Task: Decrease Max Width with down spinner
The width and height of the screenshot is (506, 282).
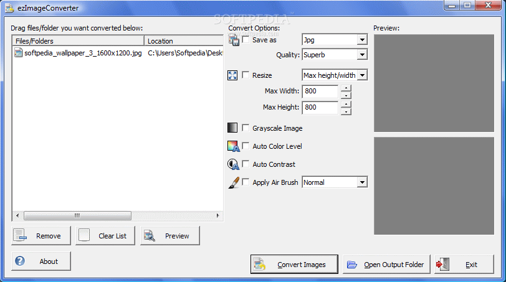Action: point(346,95)
